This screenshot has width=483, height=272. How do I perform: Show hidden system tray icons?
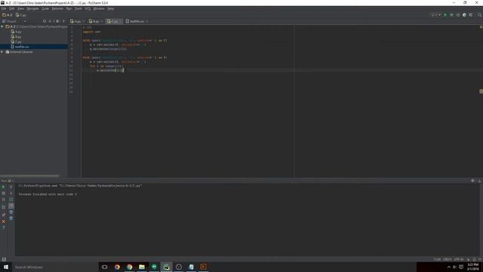click(x=449, y=267)
